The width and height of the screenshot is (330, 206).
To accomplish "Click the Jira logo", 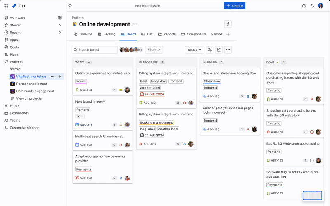I will click(18, 6).
